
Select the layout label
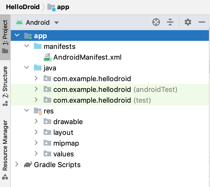coord(63,133)
